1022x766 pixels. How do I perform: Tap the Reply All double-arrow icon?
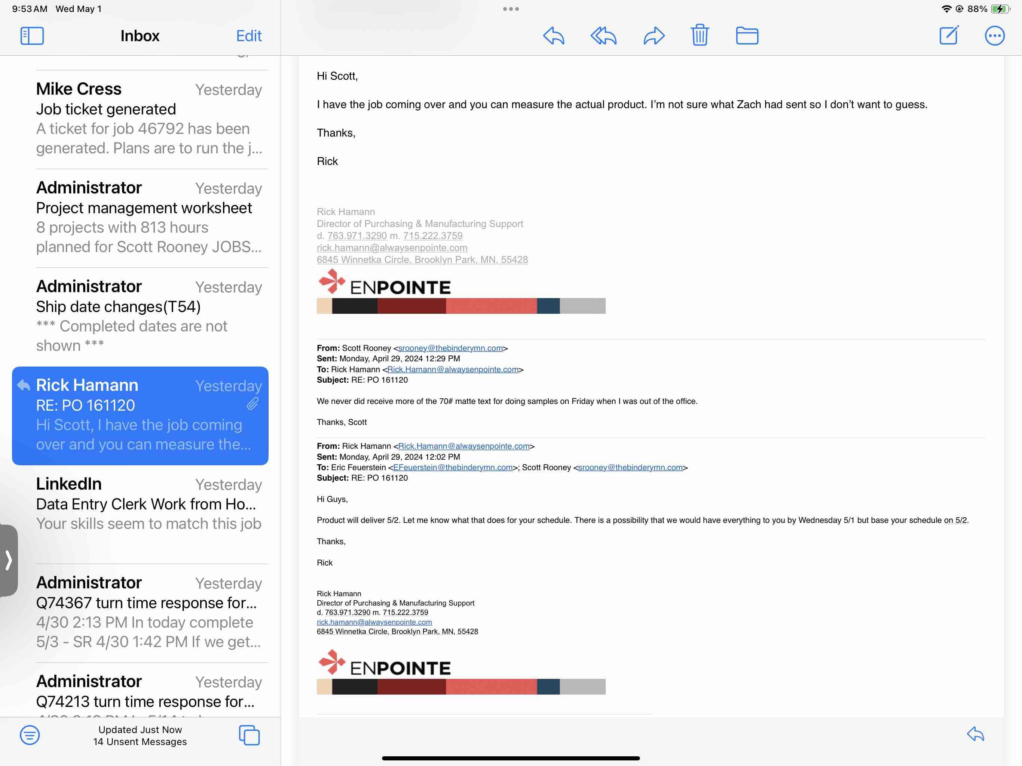point(603,36)
